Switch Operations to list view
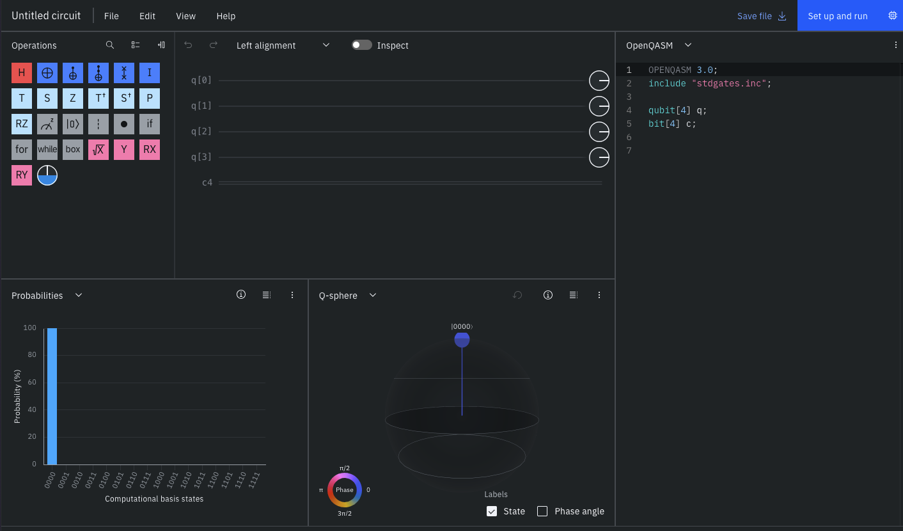Screen dimensions: 903x531 pos(136,45)
